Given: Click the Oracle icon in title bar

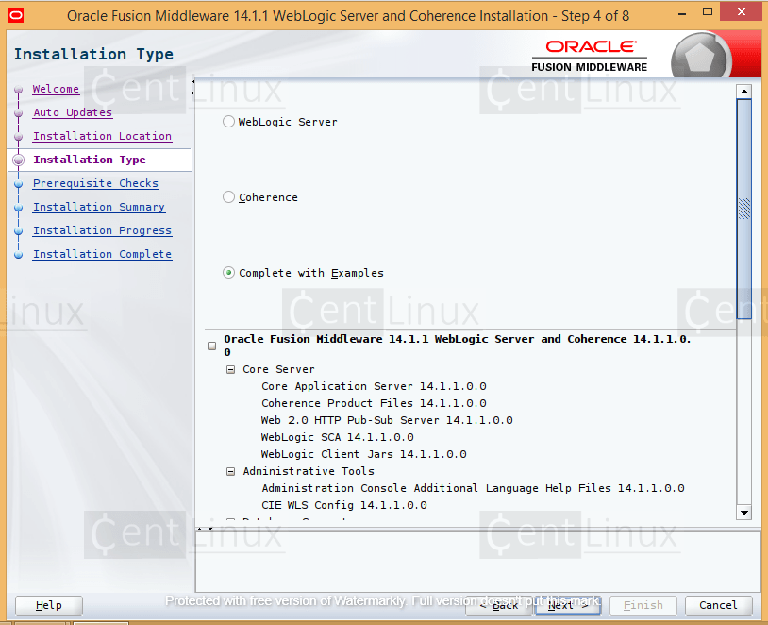Looking at the screenshot, I should coord(16,15).
